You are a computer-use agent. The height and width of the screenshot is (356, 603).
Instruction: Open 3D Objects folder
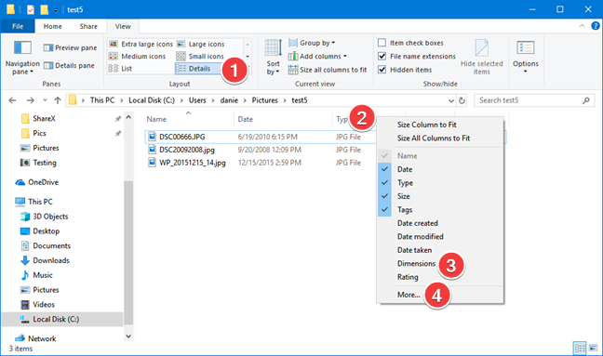[45, 217]
